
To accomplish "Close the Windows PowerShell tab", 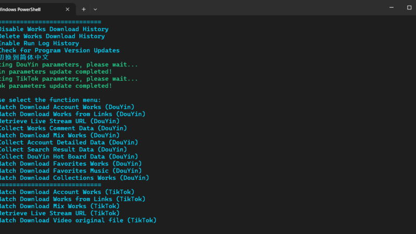I will click(x=68, y=9).
